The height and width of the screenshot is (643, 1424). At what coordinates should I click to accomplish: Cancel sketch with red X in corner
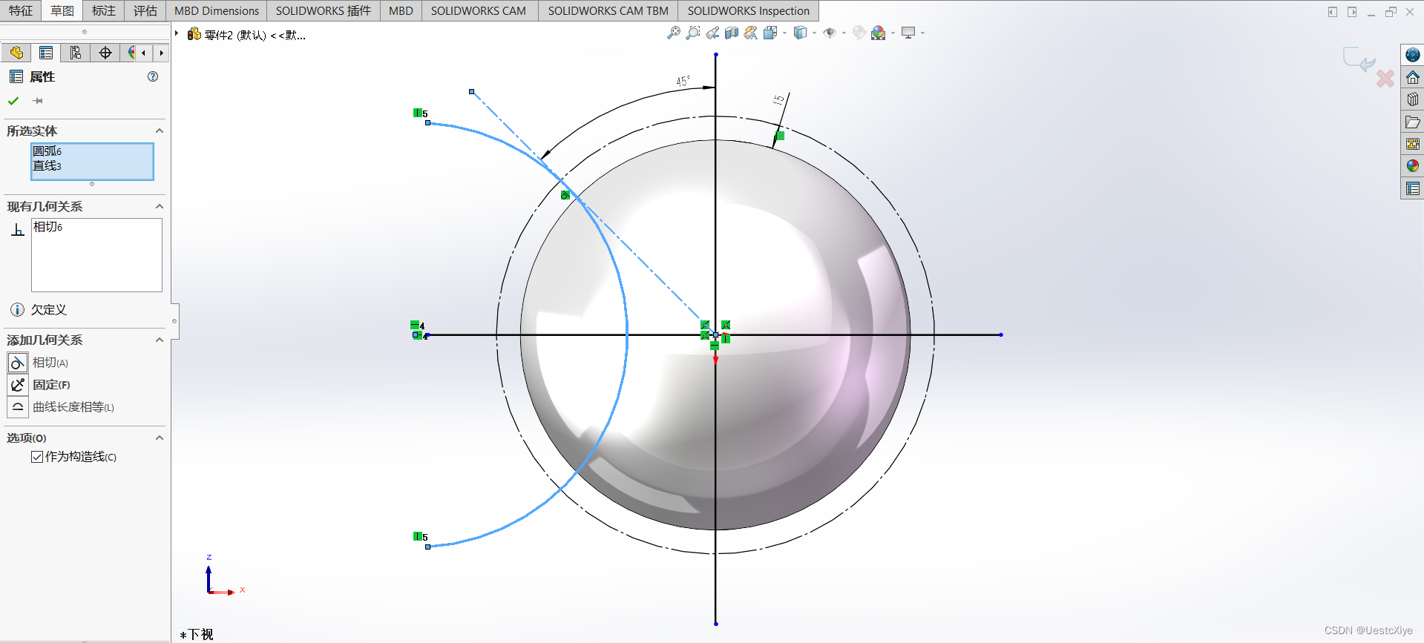1385,79
